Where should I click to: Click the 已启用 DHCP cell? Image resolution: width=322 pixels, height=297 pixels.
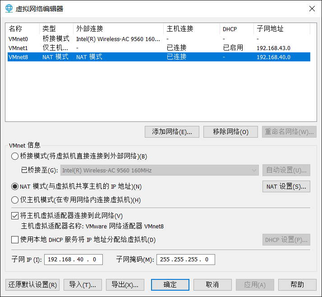[x=233, y=48]
